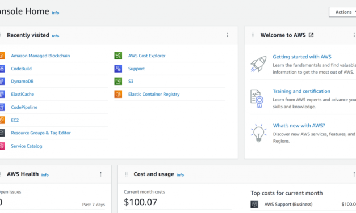Open AWS Cost Explorer link

146,56
